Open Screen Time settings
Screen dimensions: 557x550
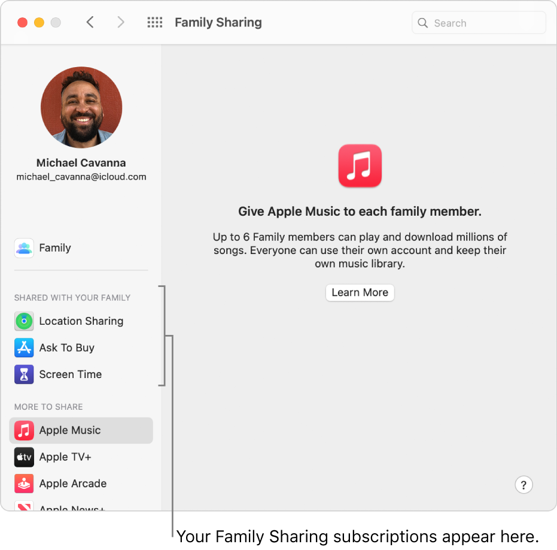pyautogui.click(x=81, y=374)
